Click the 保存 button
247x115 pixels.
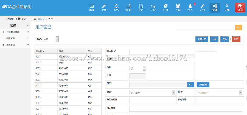click(224, 39)
